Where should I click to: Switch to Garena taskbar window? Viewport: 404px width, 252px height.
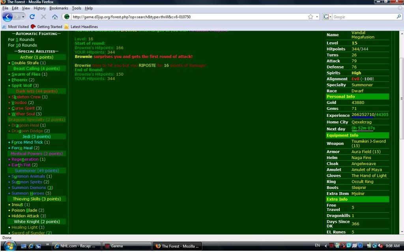(x=126, y=246)
